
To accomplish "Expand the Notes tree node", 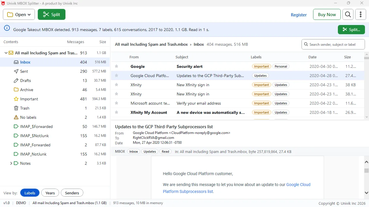I will click(11, 163).
